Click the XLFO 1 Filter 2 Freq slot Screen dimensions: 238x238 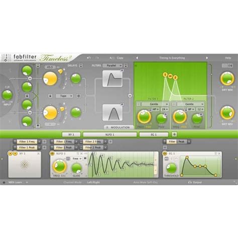[93, 142]
